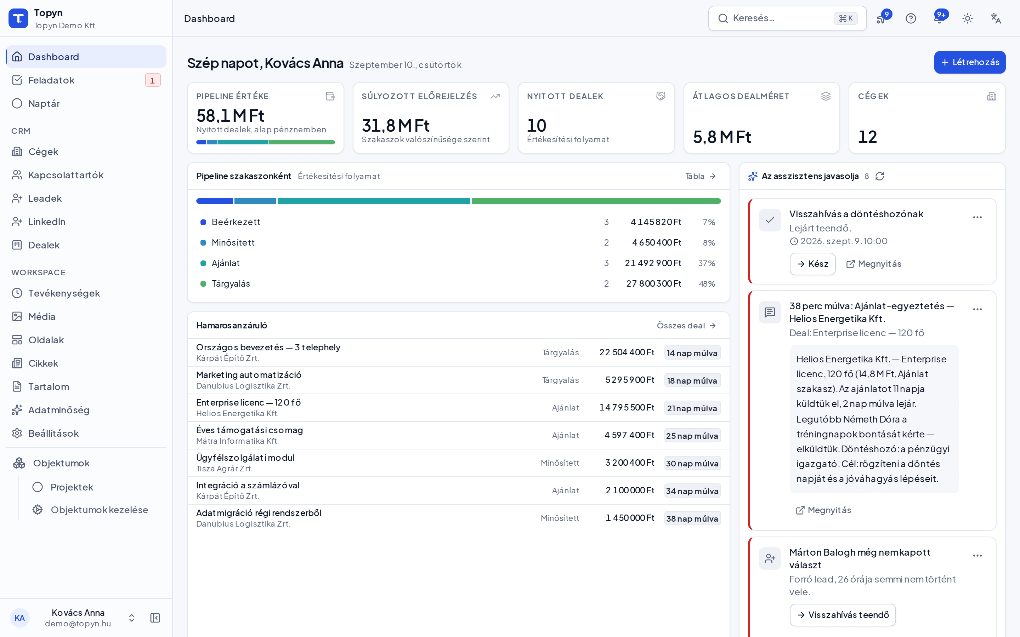Open the Országos bevezetés — 3 telephely deal

click(458, 352)
